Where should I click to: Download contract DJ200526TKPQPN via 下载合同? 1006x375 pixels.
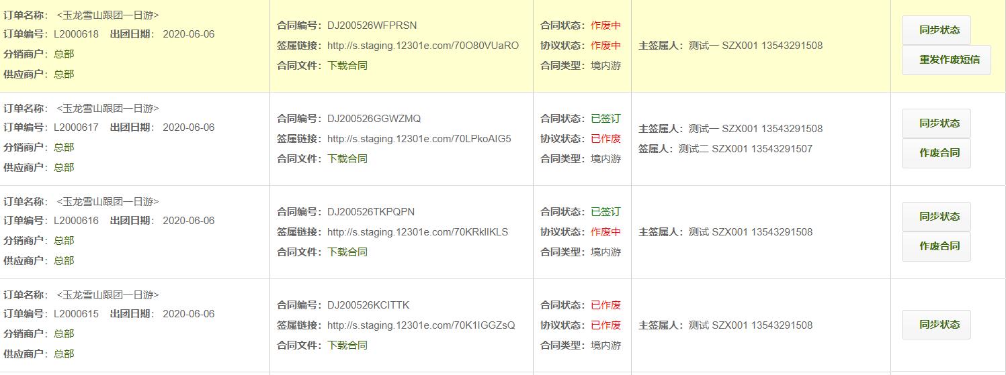coord(347,252)
